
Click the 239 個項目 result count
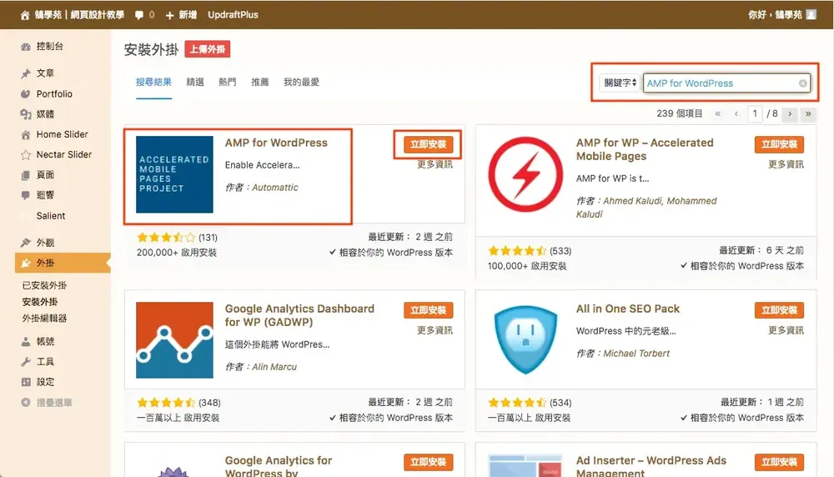pyautogui.click(x=679, y=113)
